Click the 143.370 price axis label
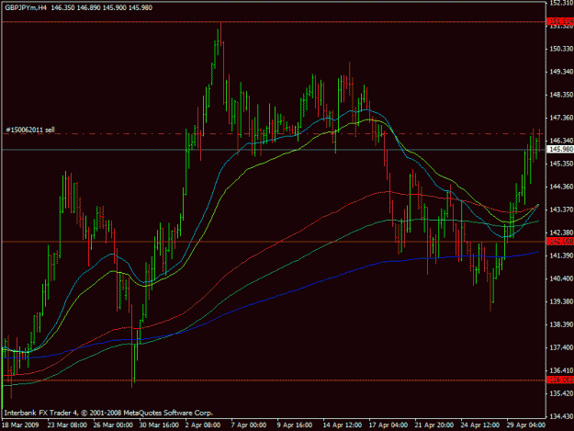The image size is (574, 431). tap(561, 210)
